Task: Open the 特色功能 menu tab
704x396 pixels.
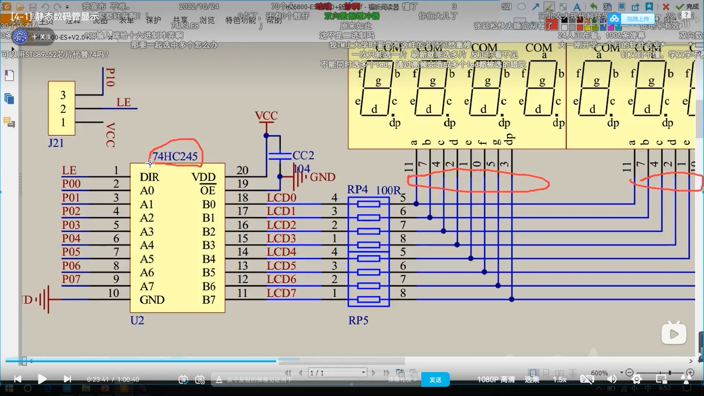Action: click(x=241, y=20)
